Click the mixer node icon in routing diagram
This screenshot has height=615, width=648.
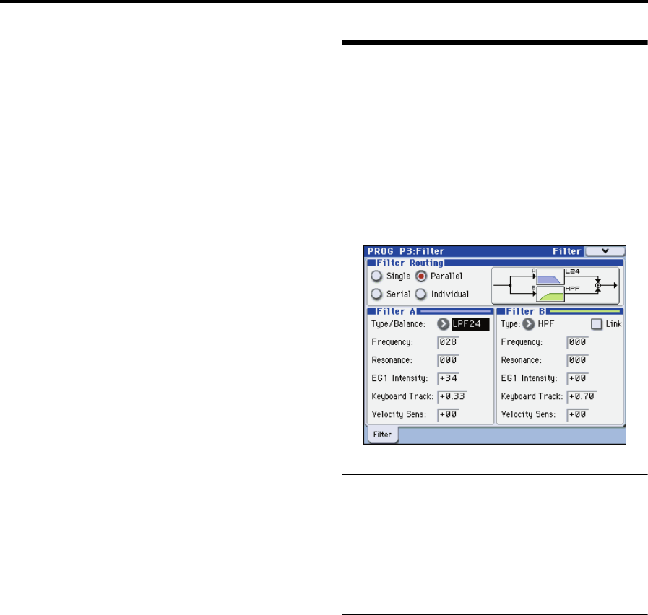pos(597,285)
